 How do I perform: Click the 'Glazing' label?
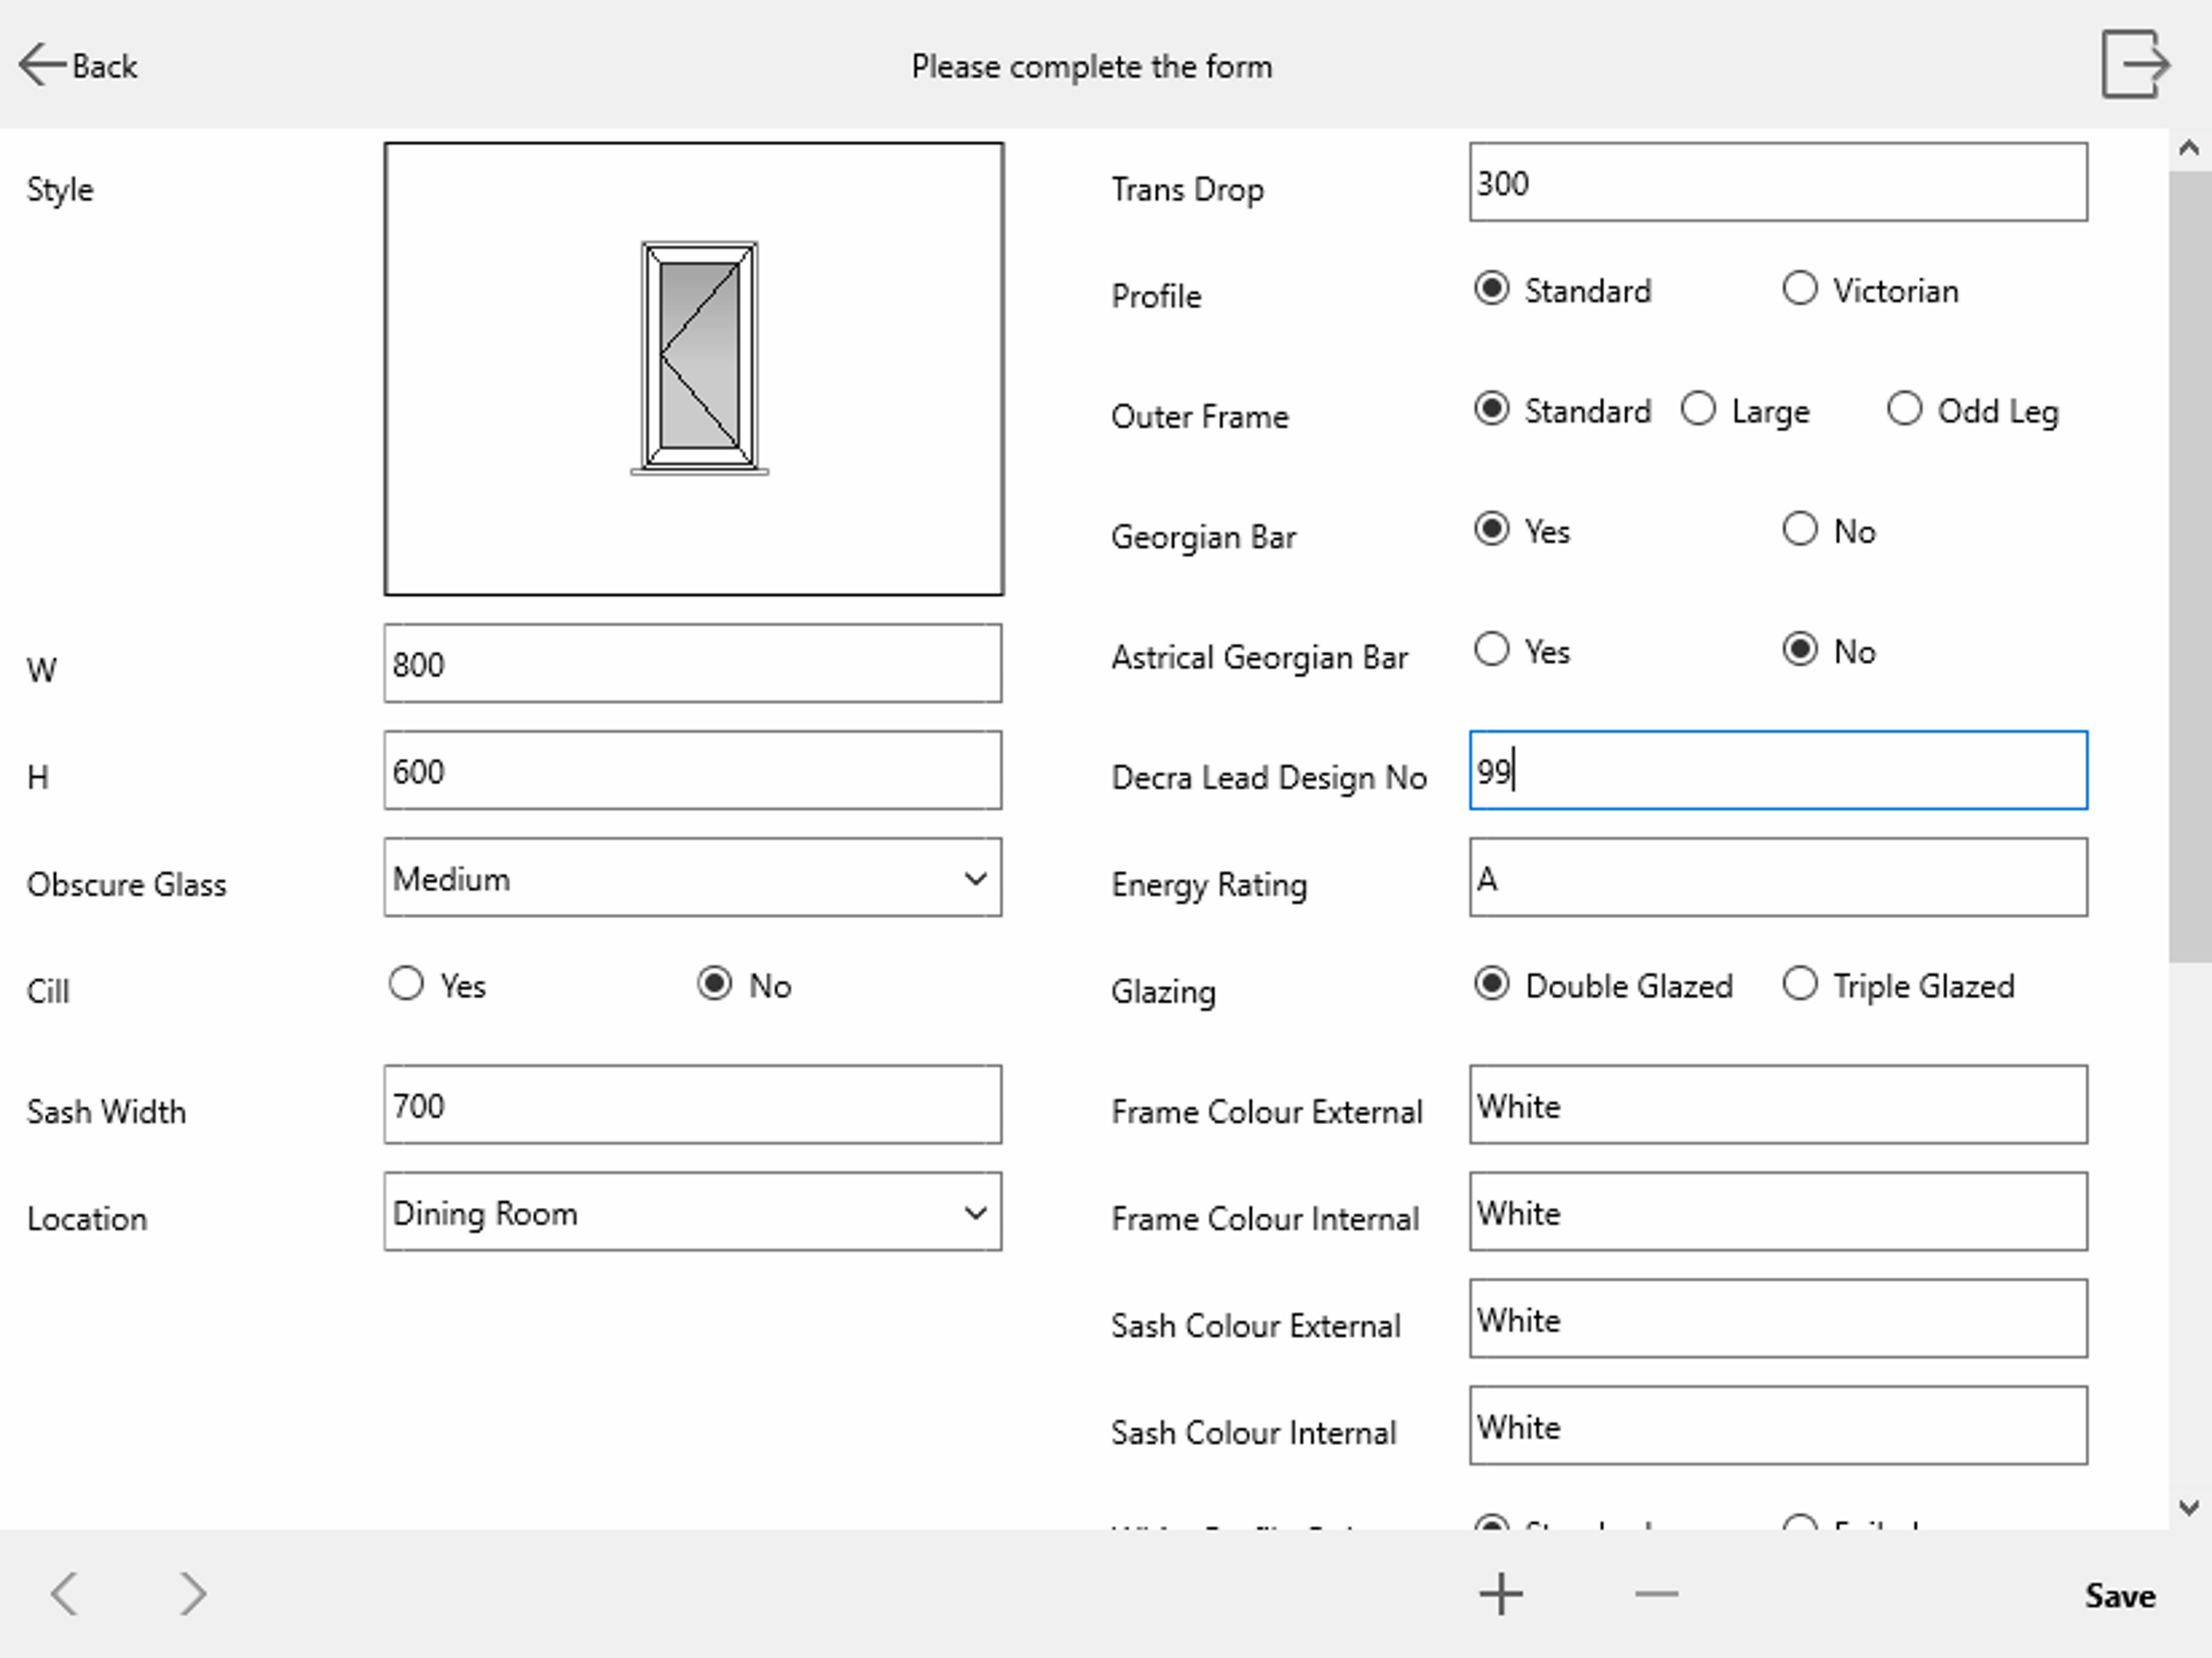click(x=1163, y=992)
